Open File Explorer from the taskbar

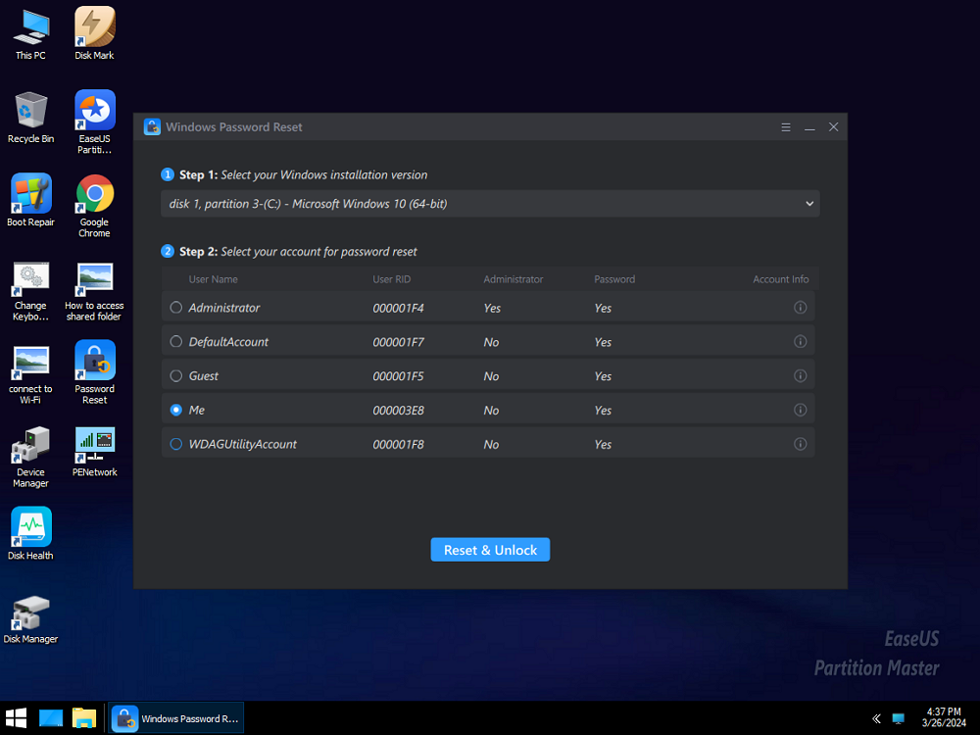84,718
